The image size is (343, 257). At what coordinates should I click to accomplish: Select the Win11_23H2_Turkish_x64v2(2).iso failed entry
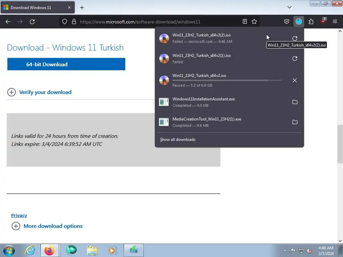pos(222,38)
